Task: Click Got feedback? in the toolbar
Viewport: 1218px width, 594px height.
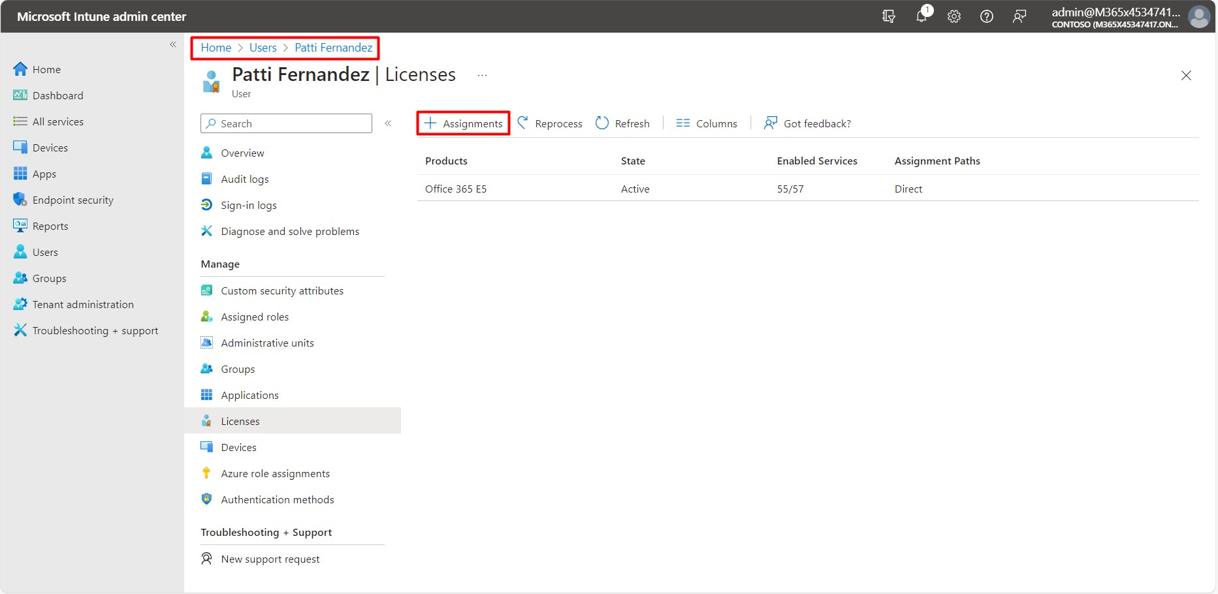Action: (807, 123)
